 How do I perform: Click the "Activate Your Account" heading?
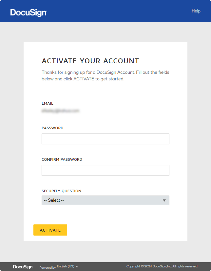pyautogui.click(x=90, y=61)
